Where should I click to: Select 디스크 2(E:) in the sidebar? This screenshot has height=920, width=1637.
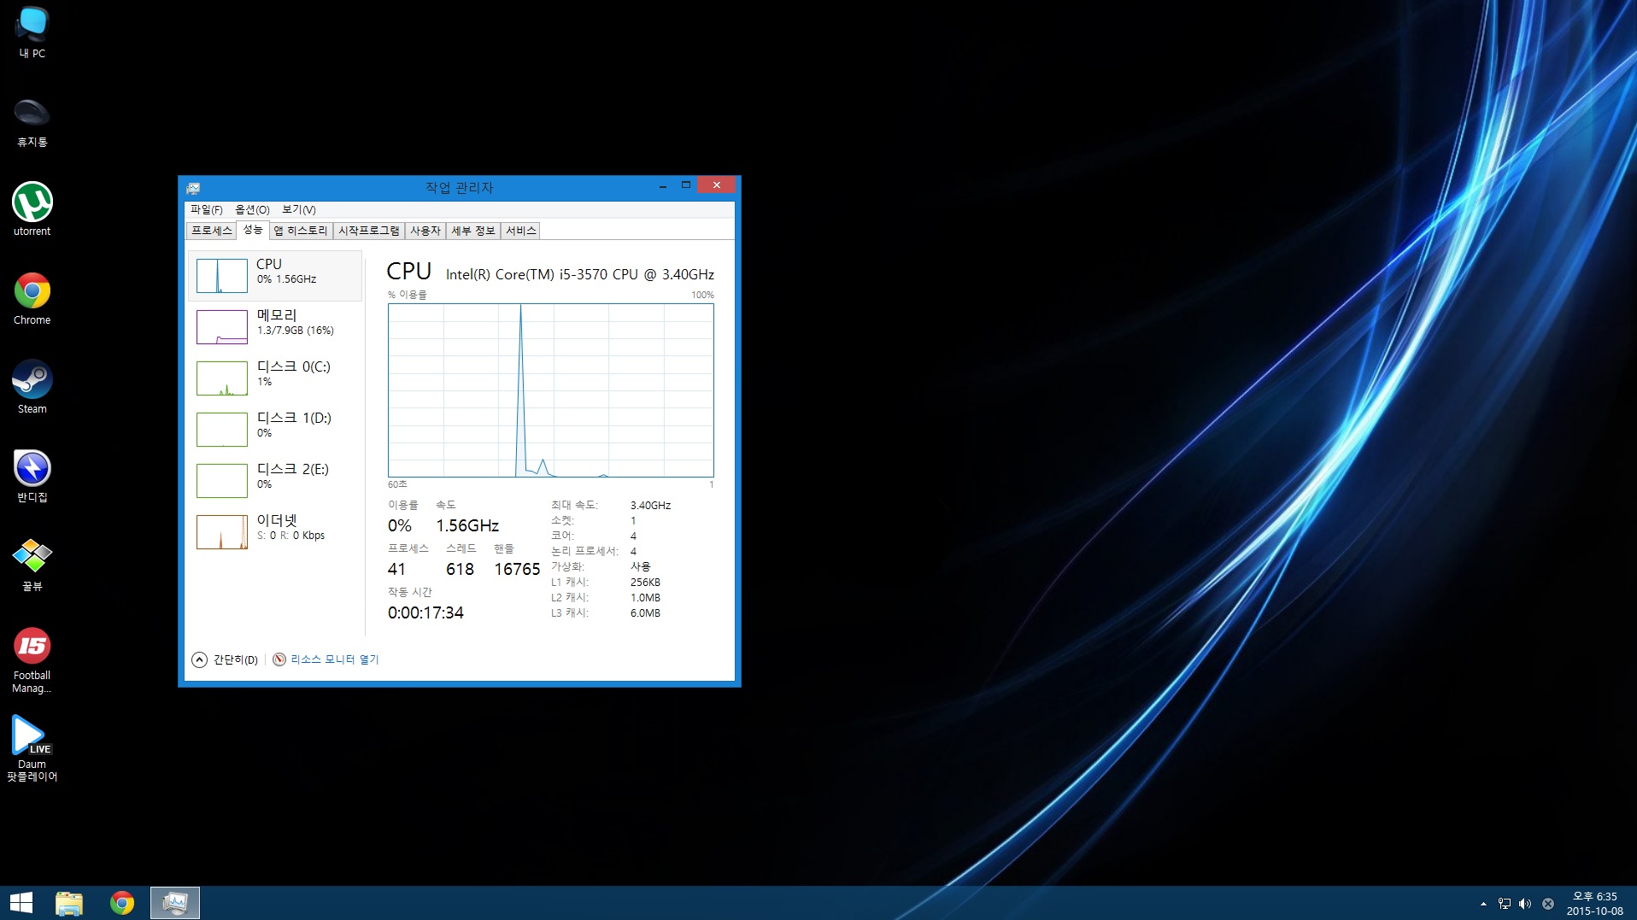point(275,480)
